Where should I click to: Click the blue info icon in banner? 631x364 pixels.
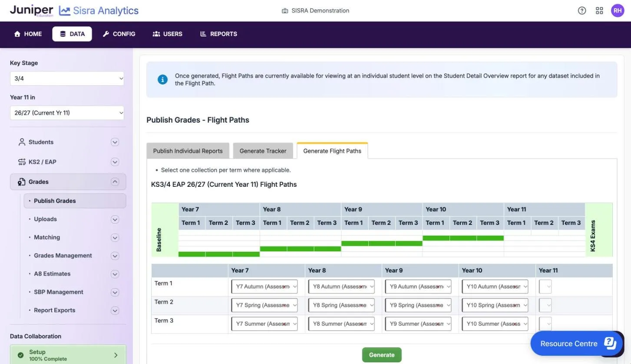coord(162,80)
